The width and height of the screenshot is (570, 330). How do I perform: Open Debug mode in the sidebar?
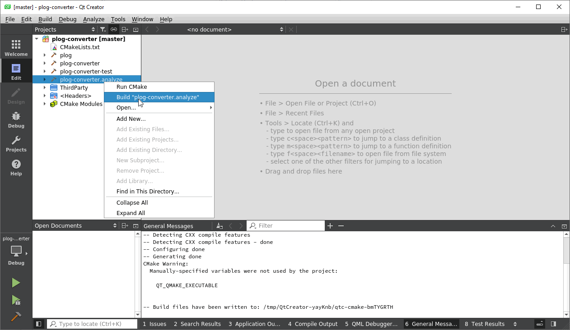tap(16, 119)
